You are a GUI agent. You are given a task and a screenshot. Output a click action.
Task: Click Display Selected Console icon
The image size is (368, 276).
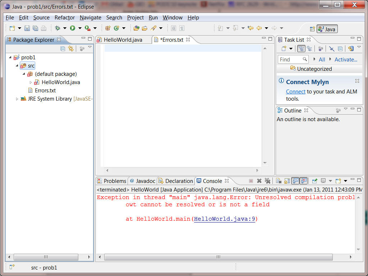pos(323,181)
